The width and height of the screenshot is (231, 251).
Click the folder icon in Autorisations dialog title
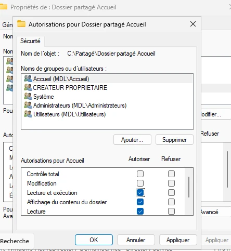point(21,24)
